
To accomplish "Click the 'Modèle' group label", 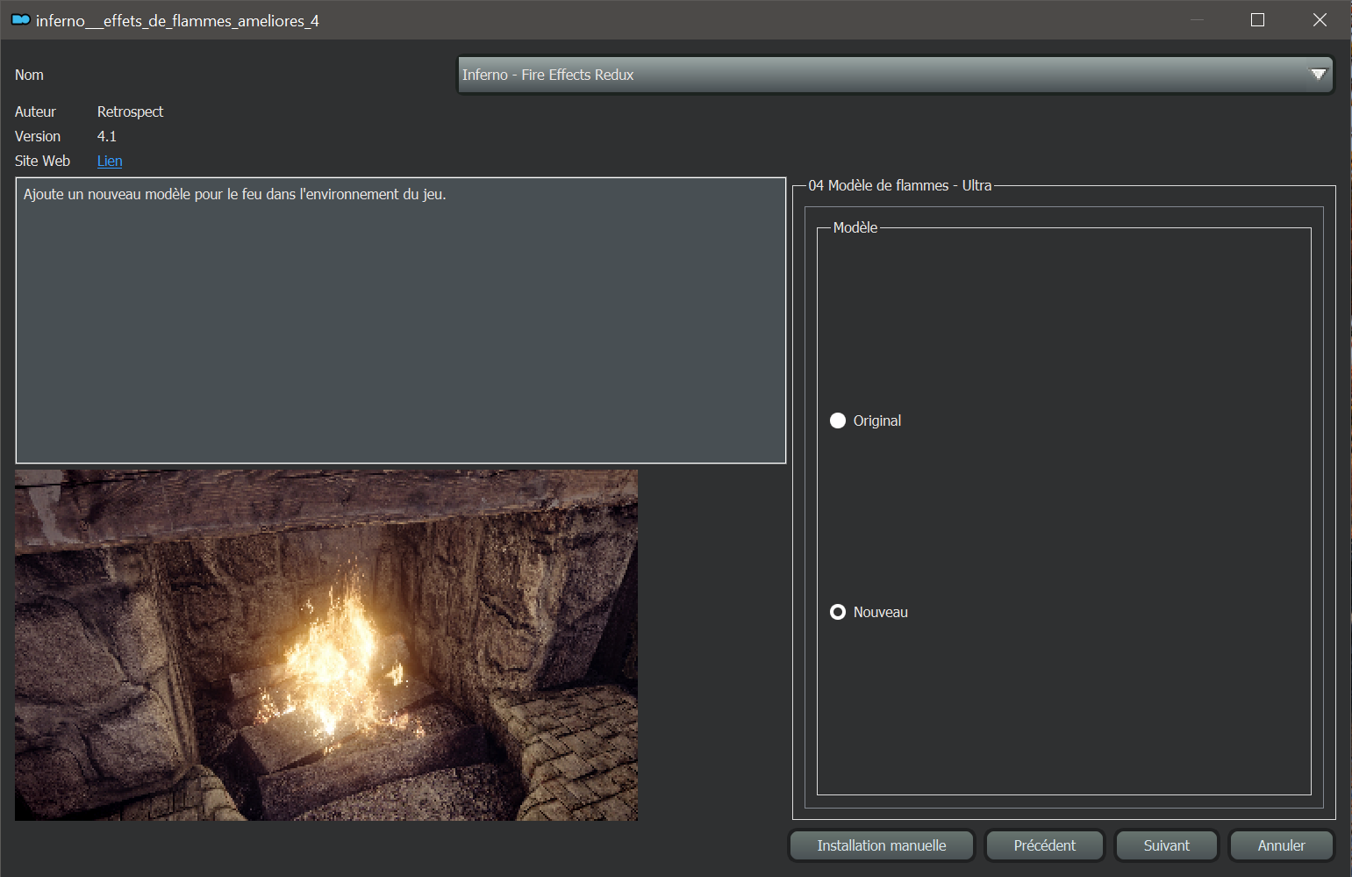I will [x=855, y=227].
